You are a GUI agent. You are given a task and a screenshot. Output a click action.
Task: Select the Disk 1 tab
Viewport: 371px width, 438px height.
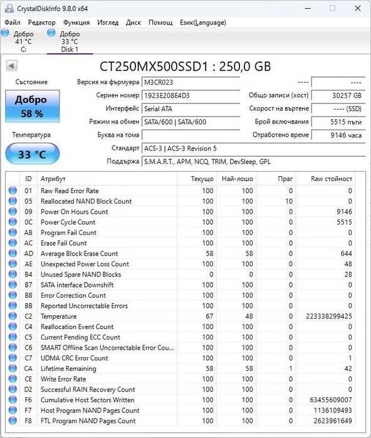click(70, 41)
